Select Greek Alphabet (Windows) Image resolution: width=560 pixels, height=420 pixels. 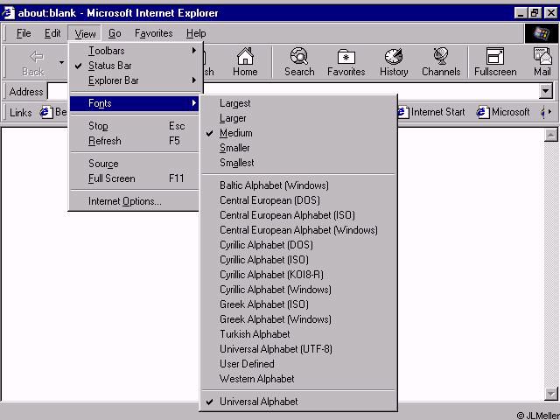(298, 319)
